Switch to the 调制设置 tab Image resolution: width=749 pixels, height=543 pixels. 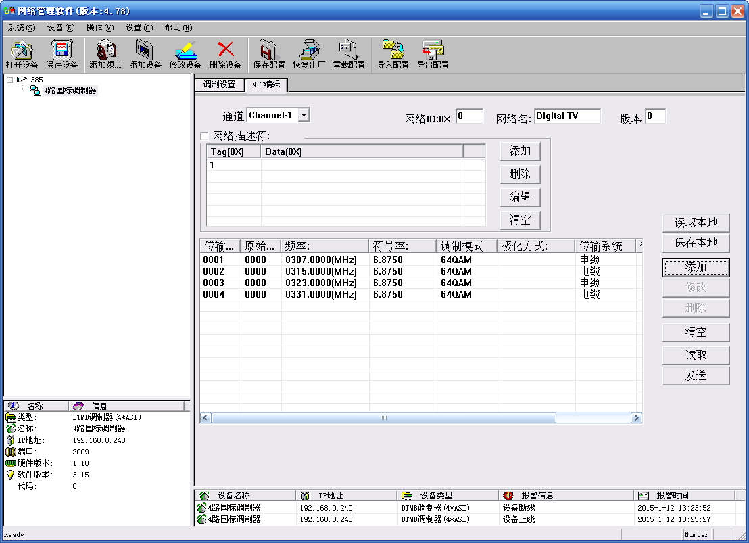219,85
